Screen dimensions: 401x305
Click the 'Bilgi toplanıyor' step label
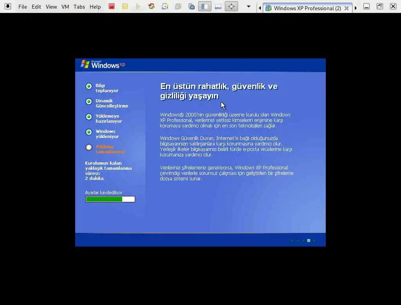[x=107, y=88]
